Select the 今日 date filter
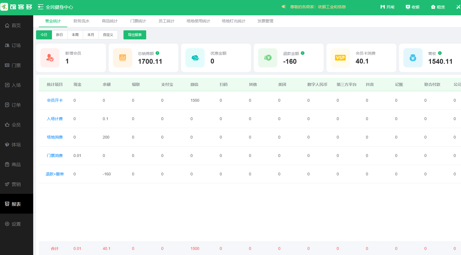461x255 pixels. pos(44,35)
